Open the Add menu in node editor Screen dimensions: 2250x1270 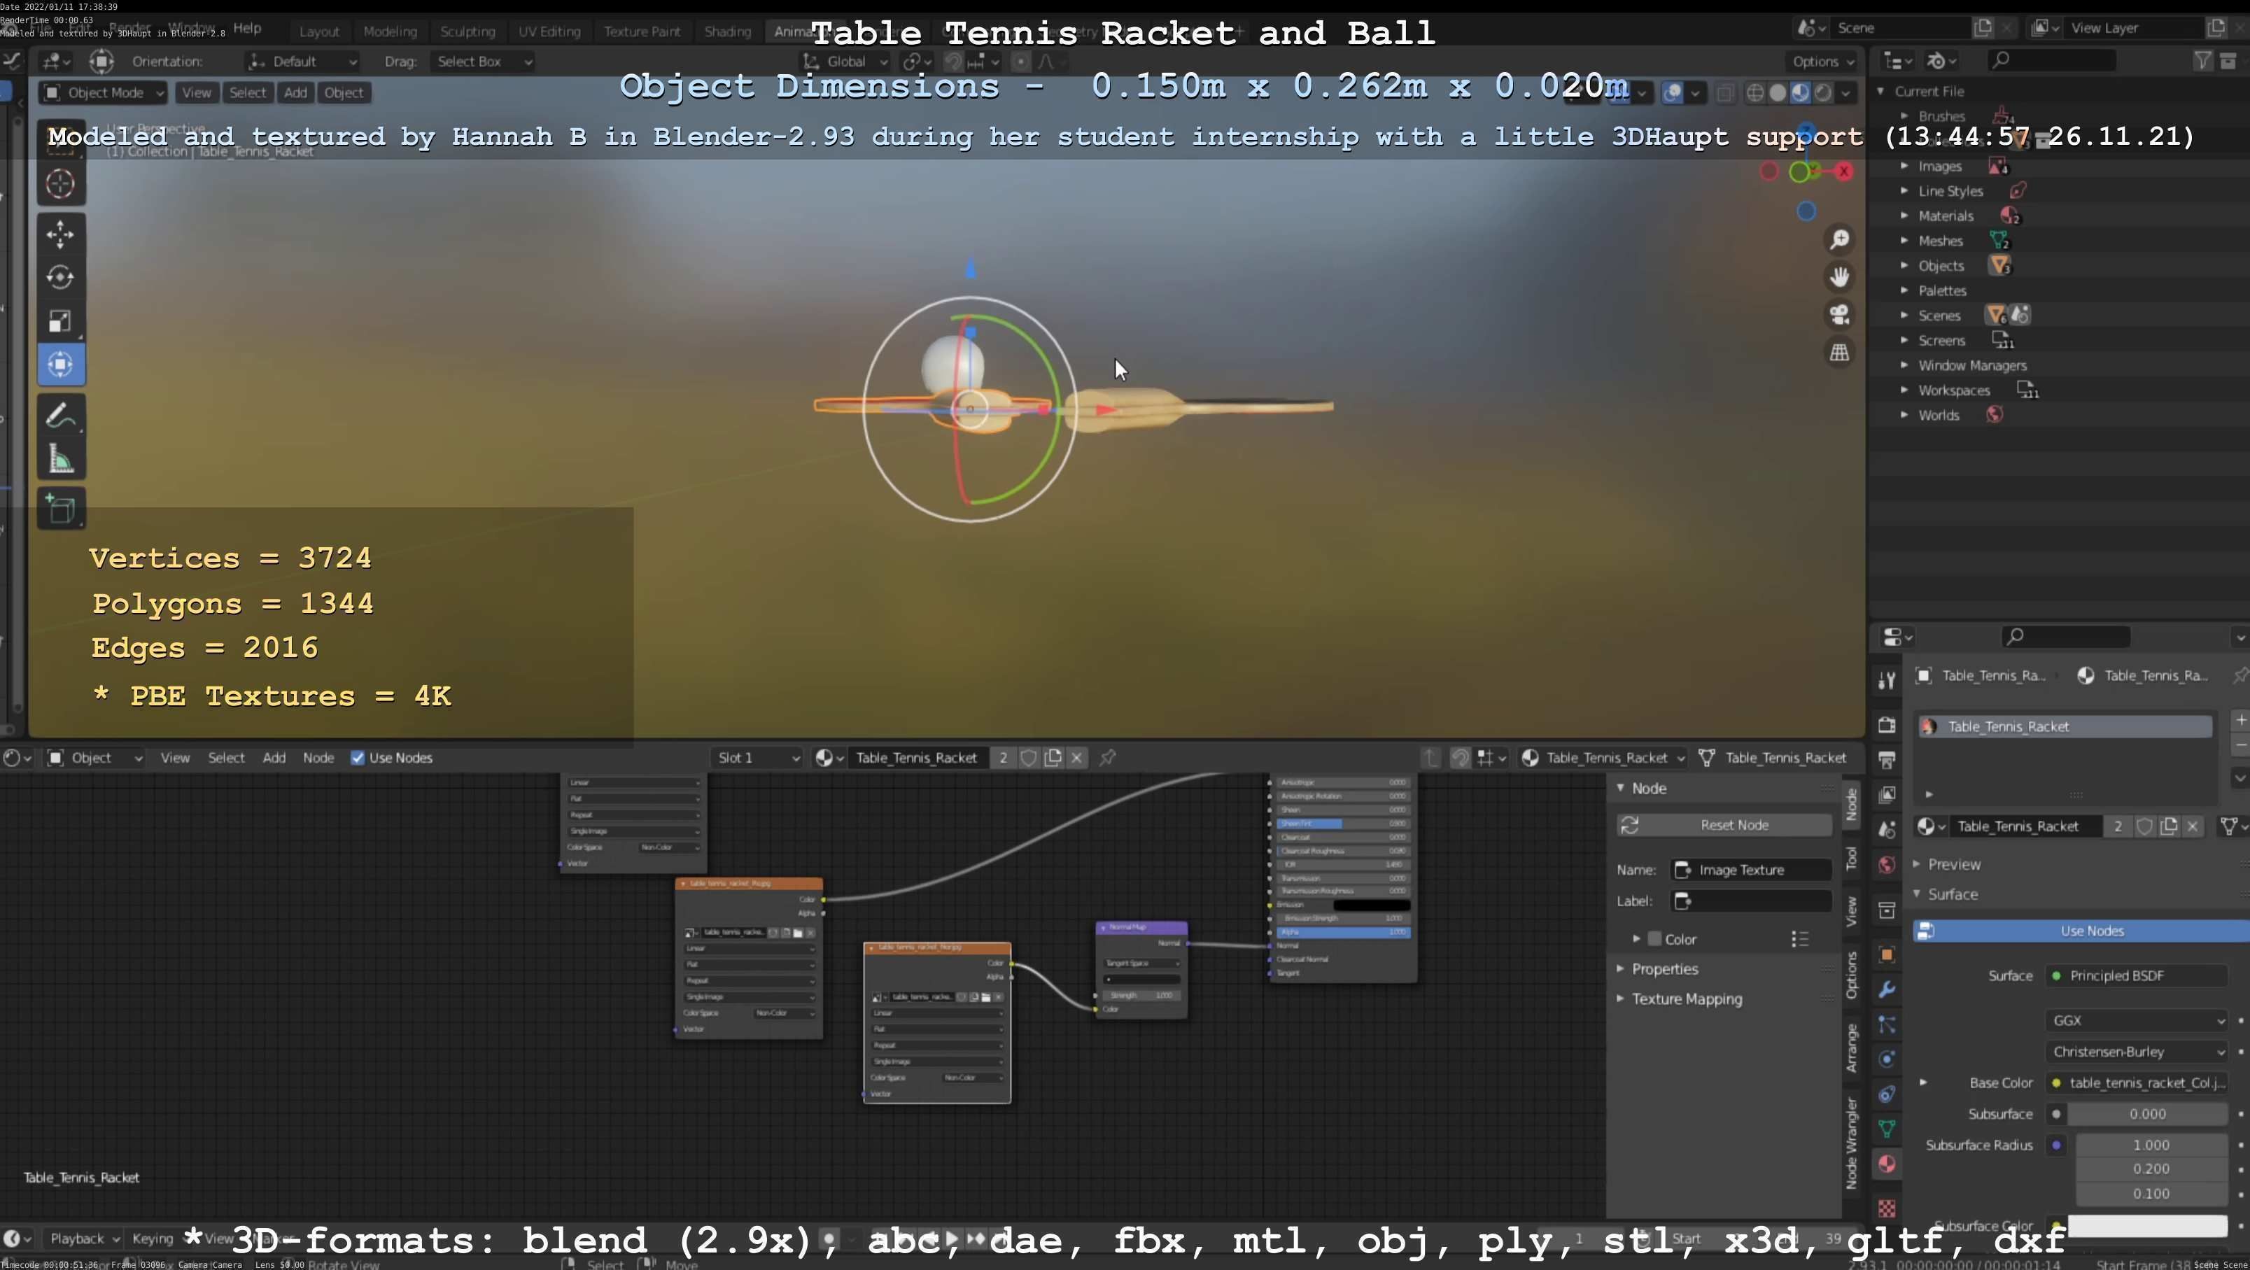click(274, 757)
